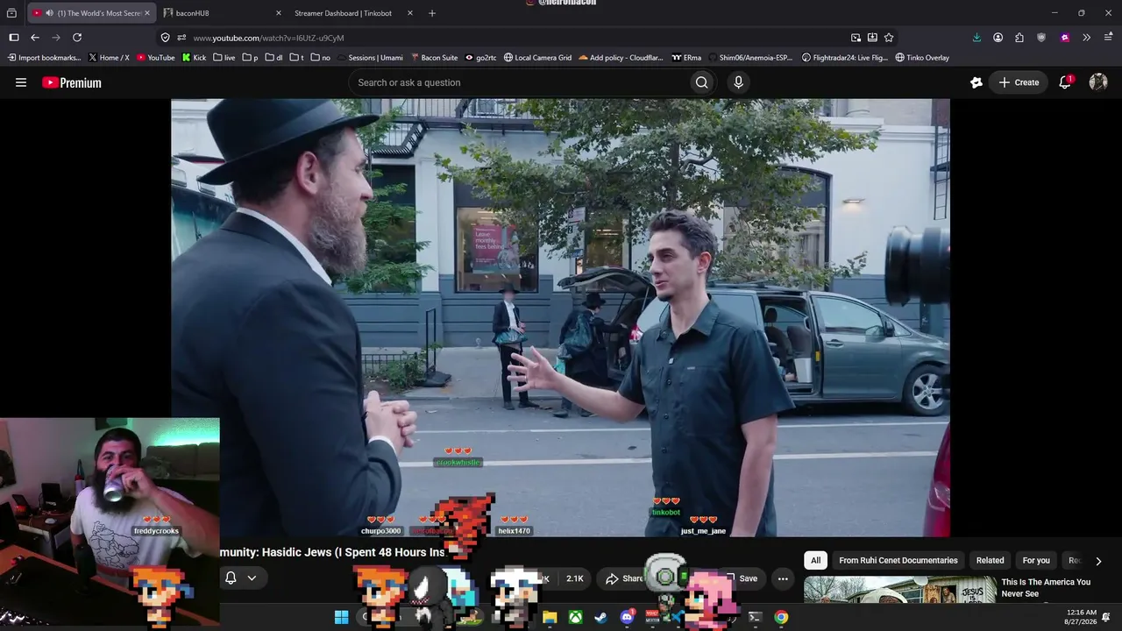This screenshot has height=631, width=1122.
Task: Open Steam from the taskbar
Action: [600, 617]
